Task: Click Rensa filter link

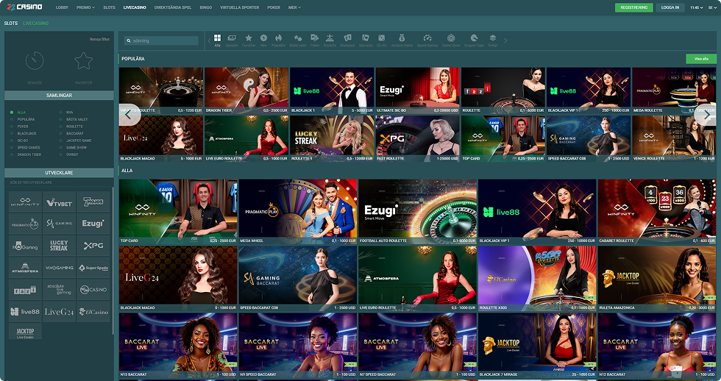Action: pyautogui.click(x=99, y=40)
